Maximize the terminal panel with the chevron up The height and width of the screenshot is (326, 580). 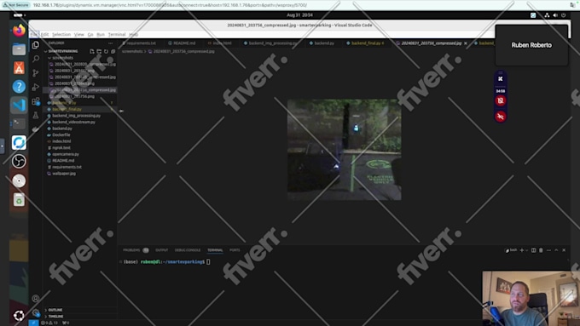pyautogui.click(x=556, y=250)
